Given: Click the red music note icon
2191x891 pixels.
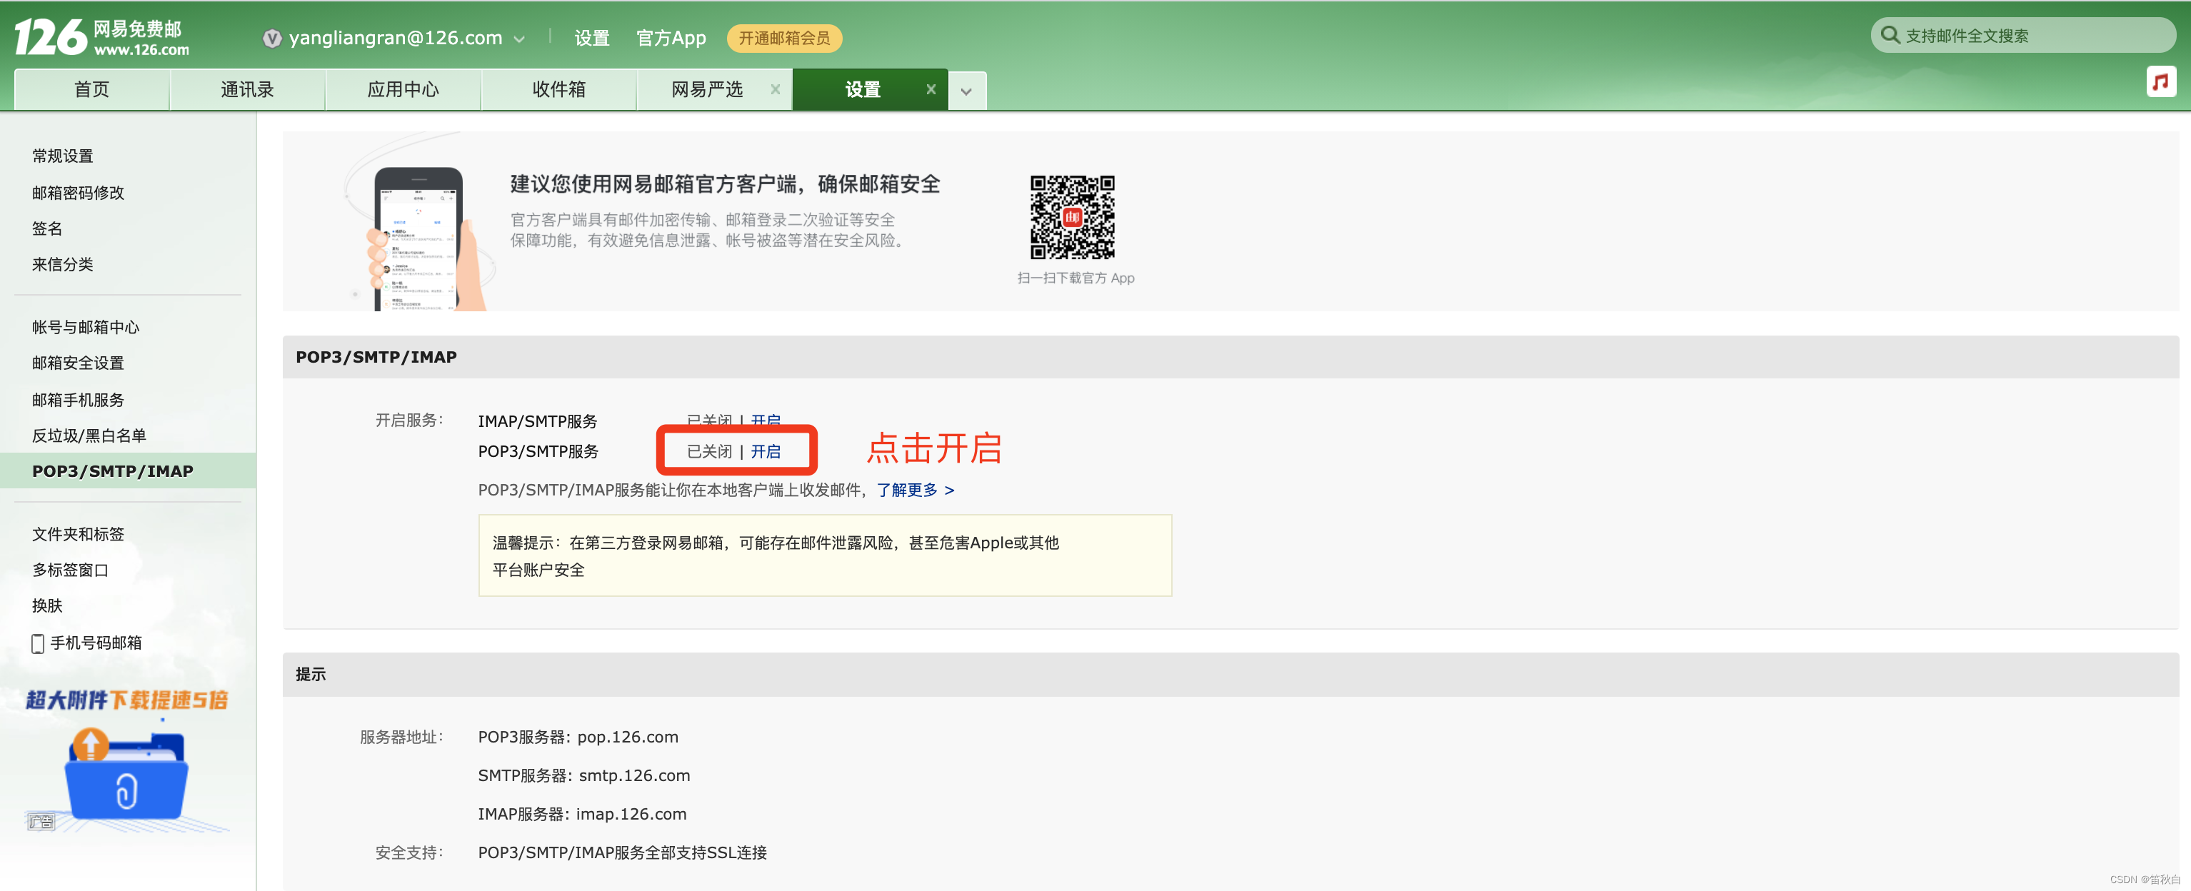Looking at the screenshot, I should pos(2160,81).
